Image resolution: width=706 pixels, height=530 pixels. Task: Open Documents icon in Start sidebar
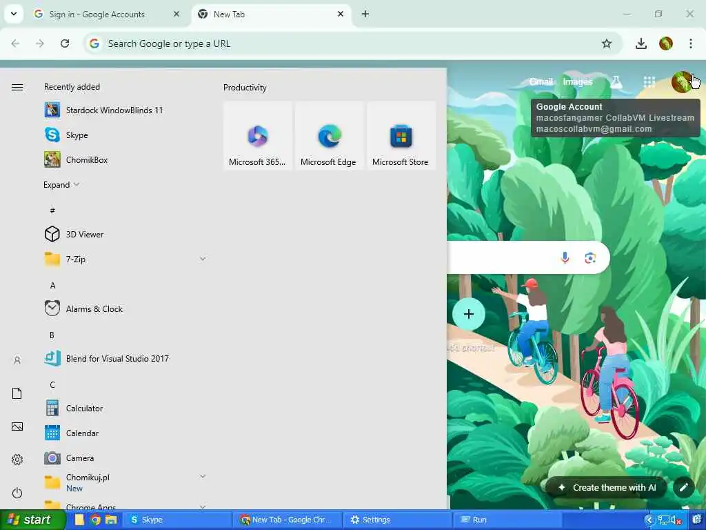pos(17,393)
